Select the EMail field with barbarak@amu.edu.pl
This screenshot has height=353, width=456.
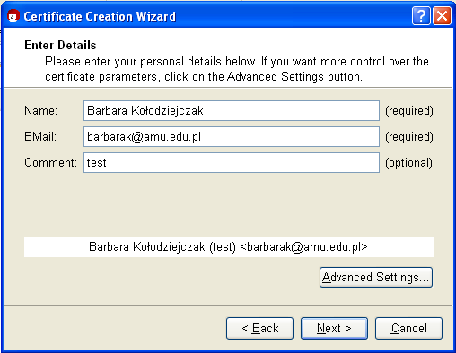coord(232,137)
